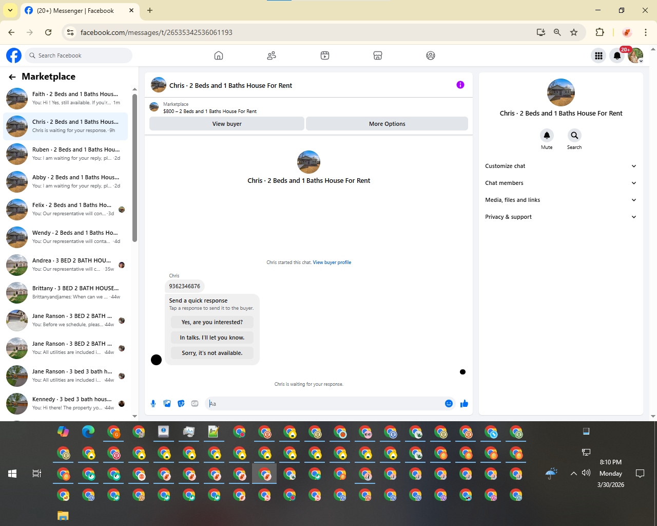Screen dimensions: 657x526
Task: Send a thumbs-up like
Action: pos(464,404)
